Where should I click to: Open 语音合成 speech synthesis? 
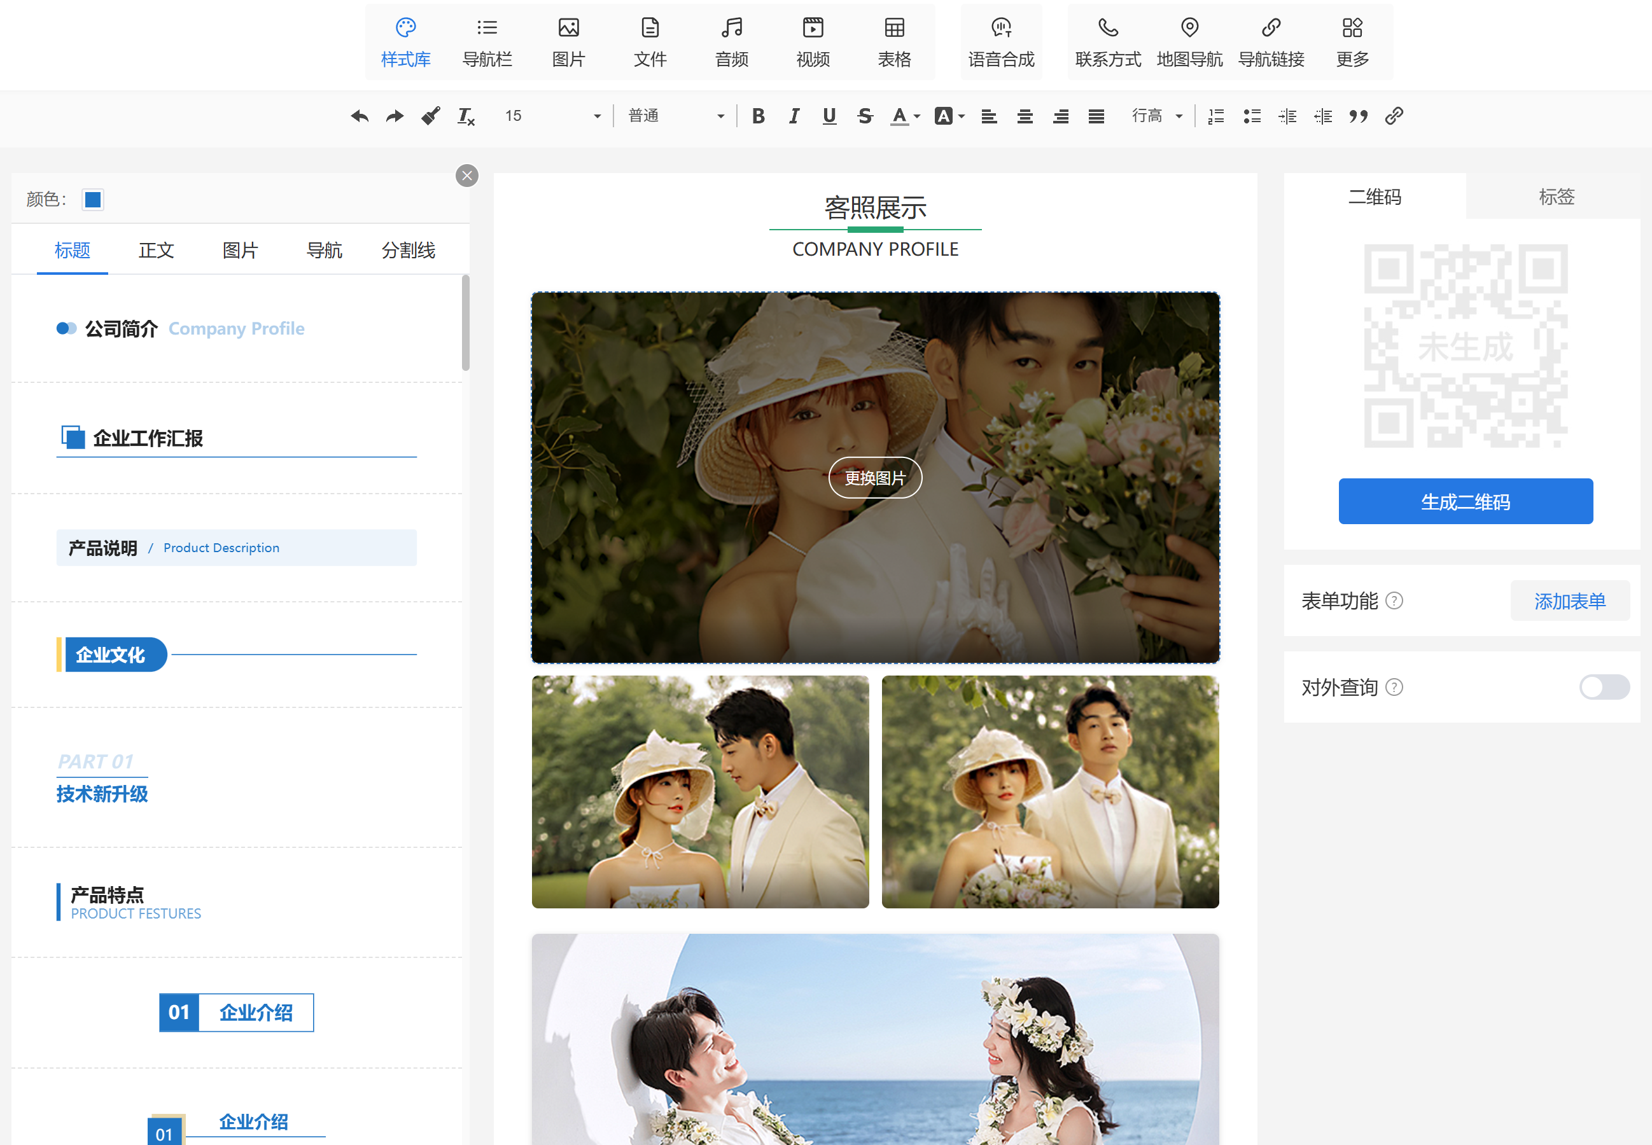coord(1001,43)
